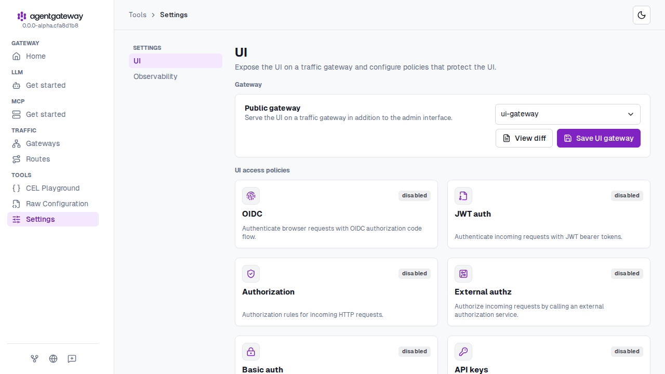Click the LLM Get started robot icon
Viewport: 665px width, 374px height.
[x=17, y=85]
